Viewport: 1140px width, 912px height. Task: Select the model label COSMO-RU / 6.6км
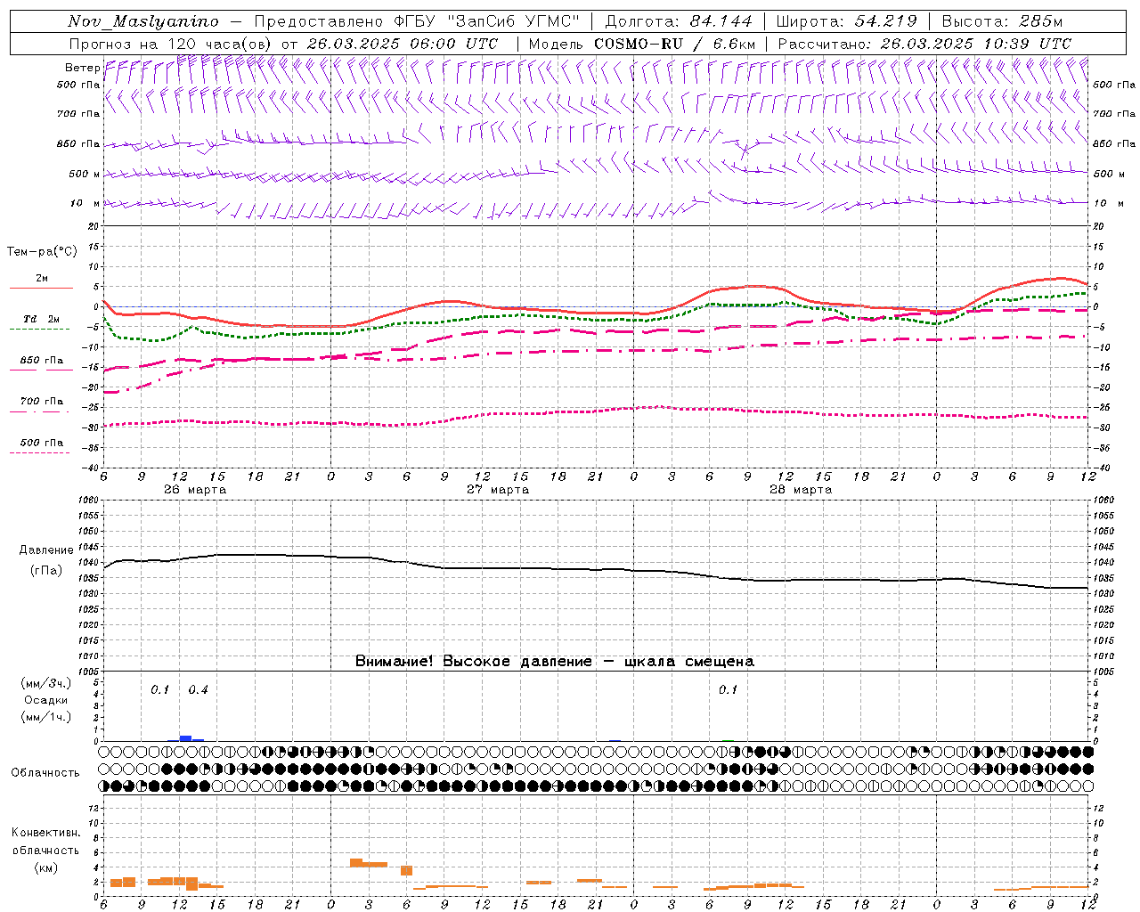(674, 44)
